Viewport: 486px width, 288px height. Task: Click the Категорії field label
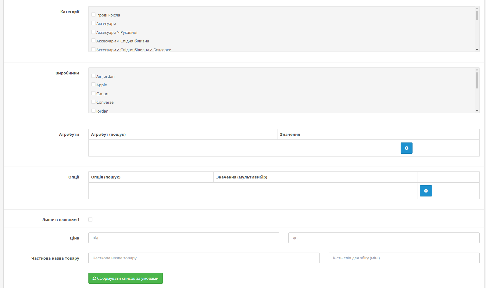[x=70, y=12]
